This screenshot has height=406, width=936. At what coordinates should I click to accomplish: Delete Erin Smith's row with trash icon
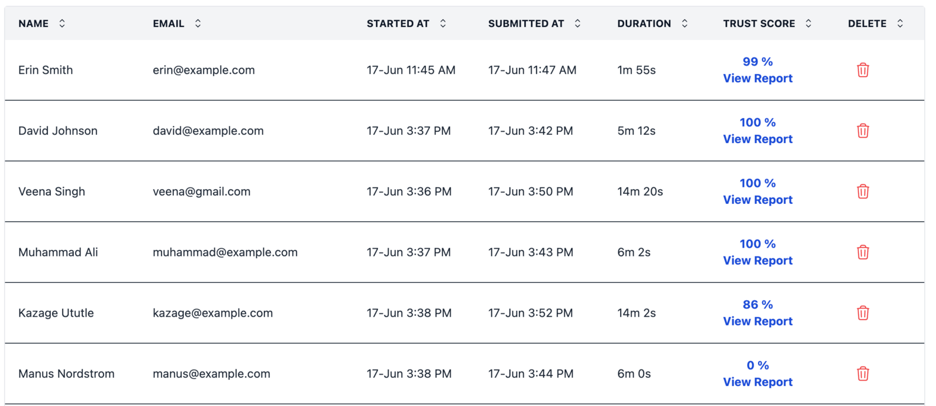(863, 70)
